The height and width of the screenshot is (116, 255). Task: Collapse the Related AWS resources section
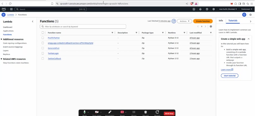coord(2,59)
